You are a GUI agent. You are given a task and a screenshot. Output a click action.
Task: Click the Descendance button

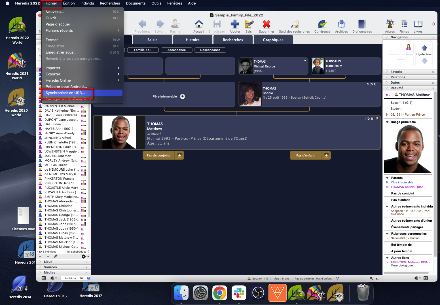coord(210,50)
